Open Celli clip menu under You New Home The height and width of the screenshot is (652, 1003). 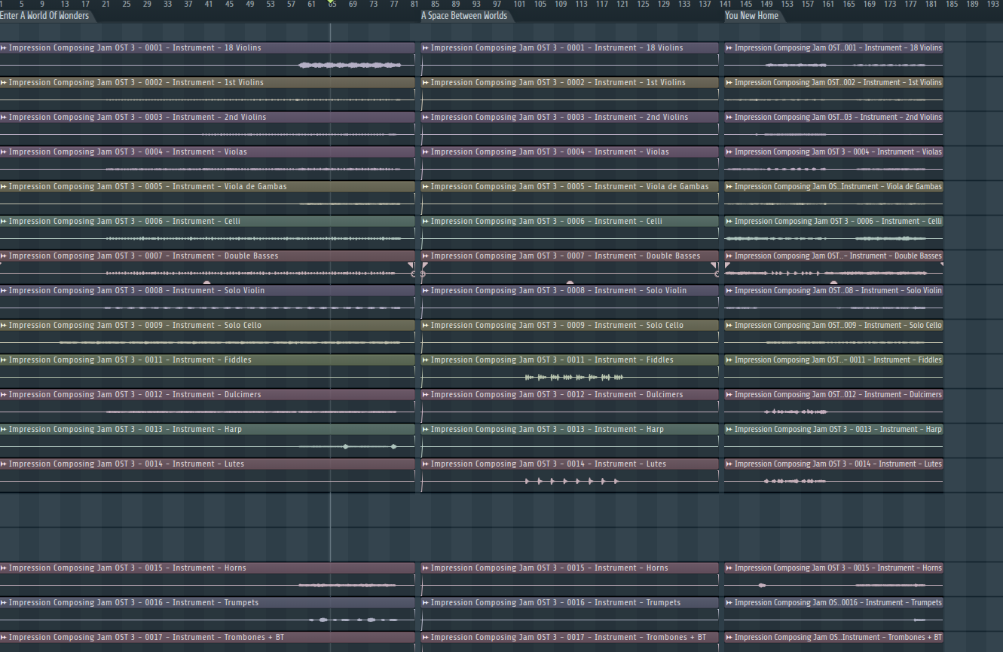729,222
